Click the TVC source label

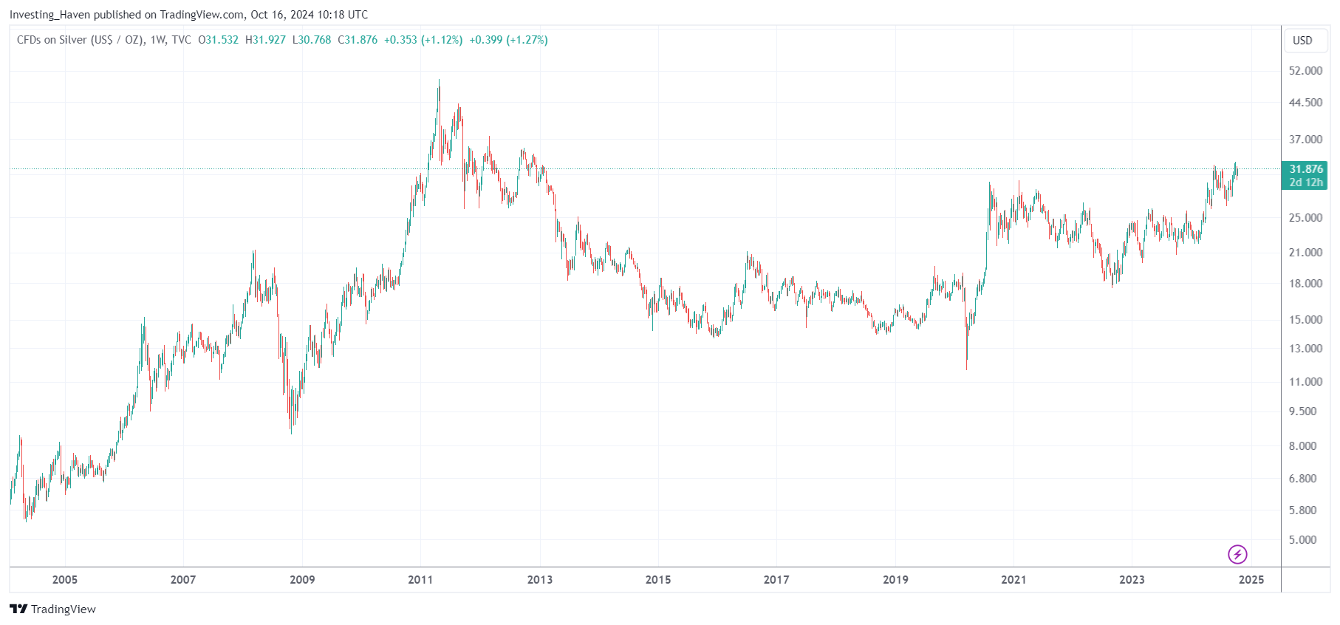pyautogui.click(x=181, y=40)
